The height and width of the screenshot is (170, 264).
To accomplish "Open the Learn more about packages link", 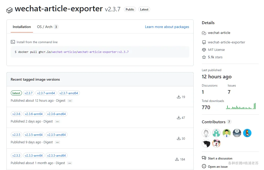I will pos(167,27).
